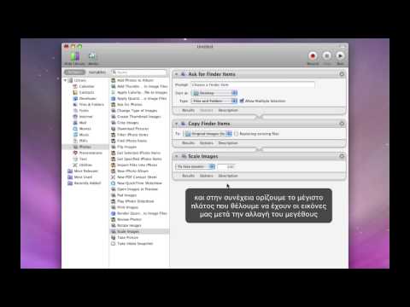410x307 pixels.
Task: Collapse the Copy Finder Items action
Action: coord(177,124)
